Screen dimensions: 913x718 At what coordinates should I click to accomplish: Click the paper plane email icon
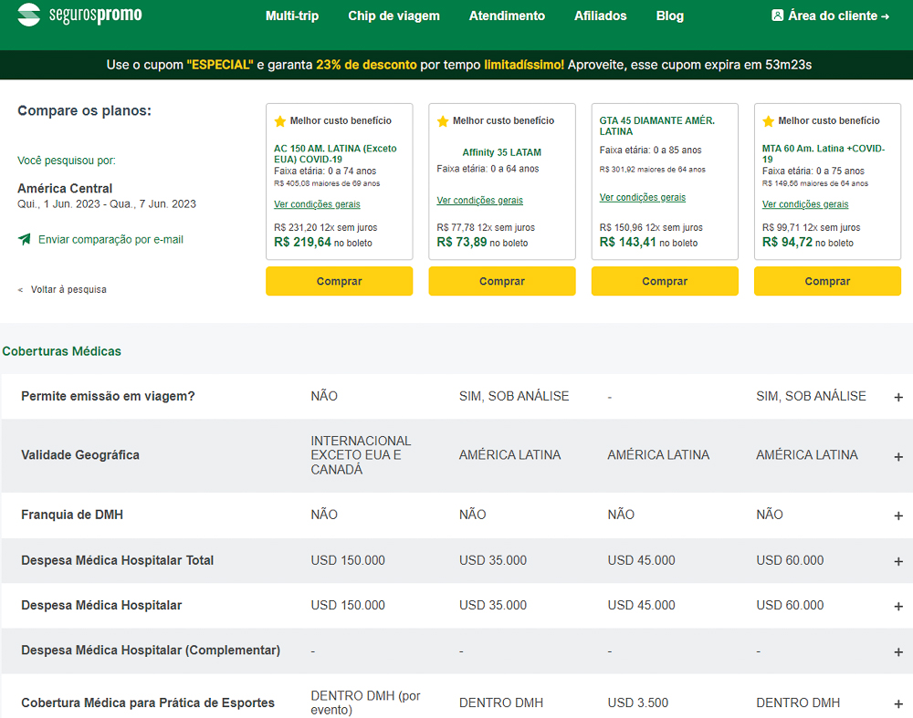click(25, 239)
